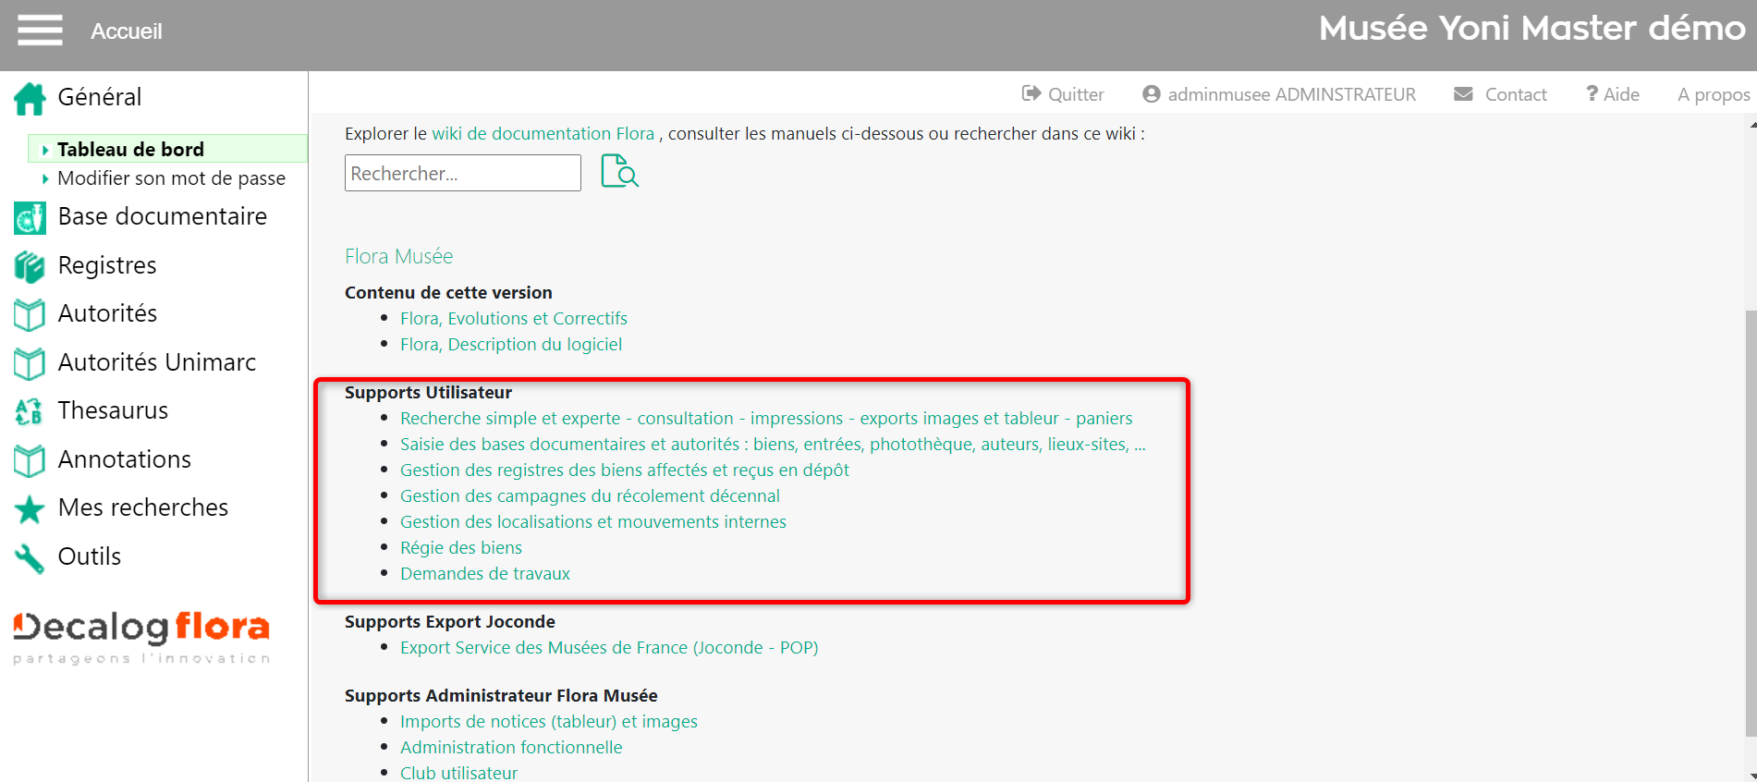
Task: Open Flora, Description du logiciel
Action: (x=511, y=344)
